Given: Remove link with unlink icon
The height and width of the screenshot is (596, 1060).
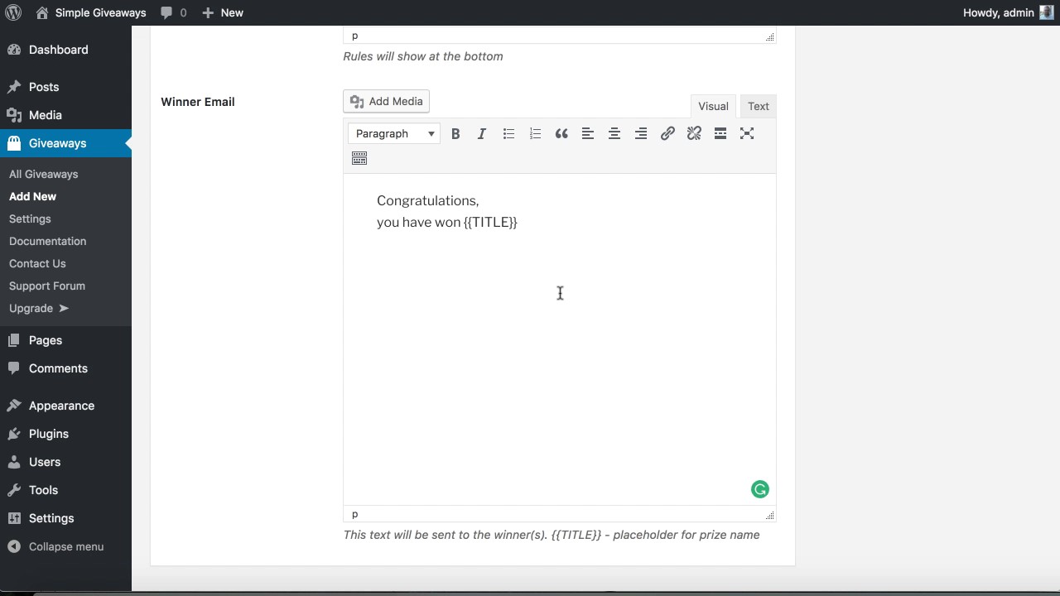Looking at the screenshot, I should coord(694,133).
